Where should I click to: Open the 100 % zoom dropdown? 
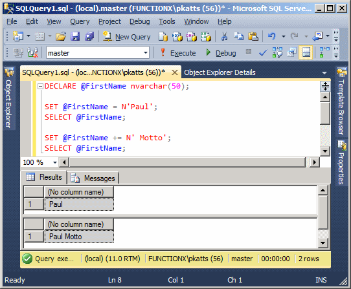click(x=55, y=162)
